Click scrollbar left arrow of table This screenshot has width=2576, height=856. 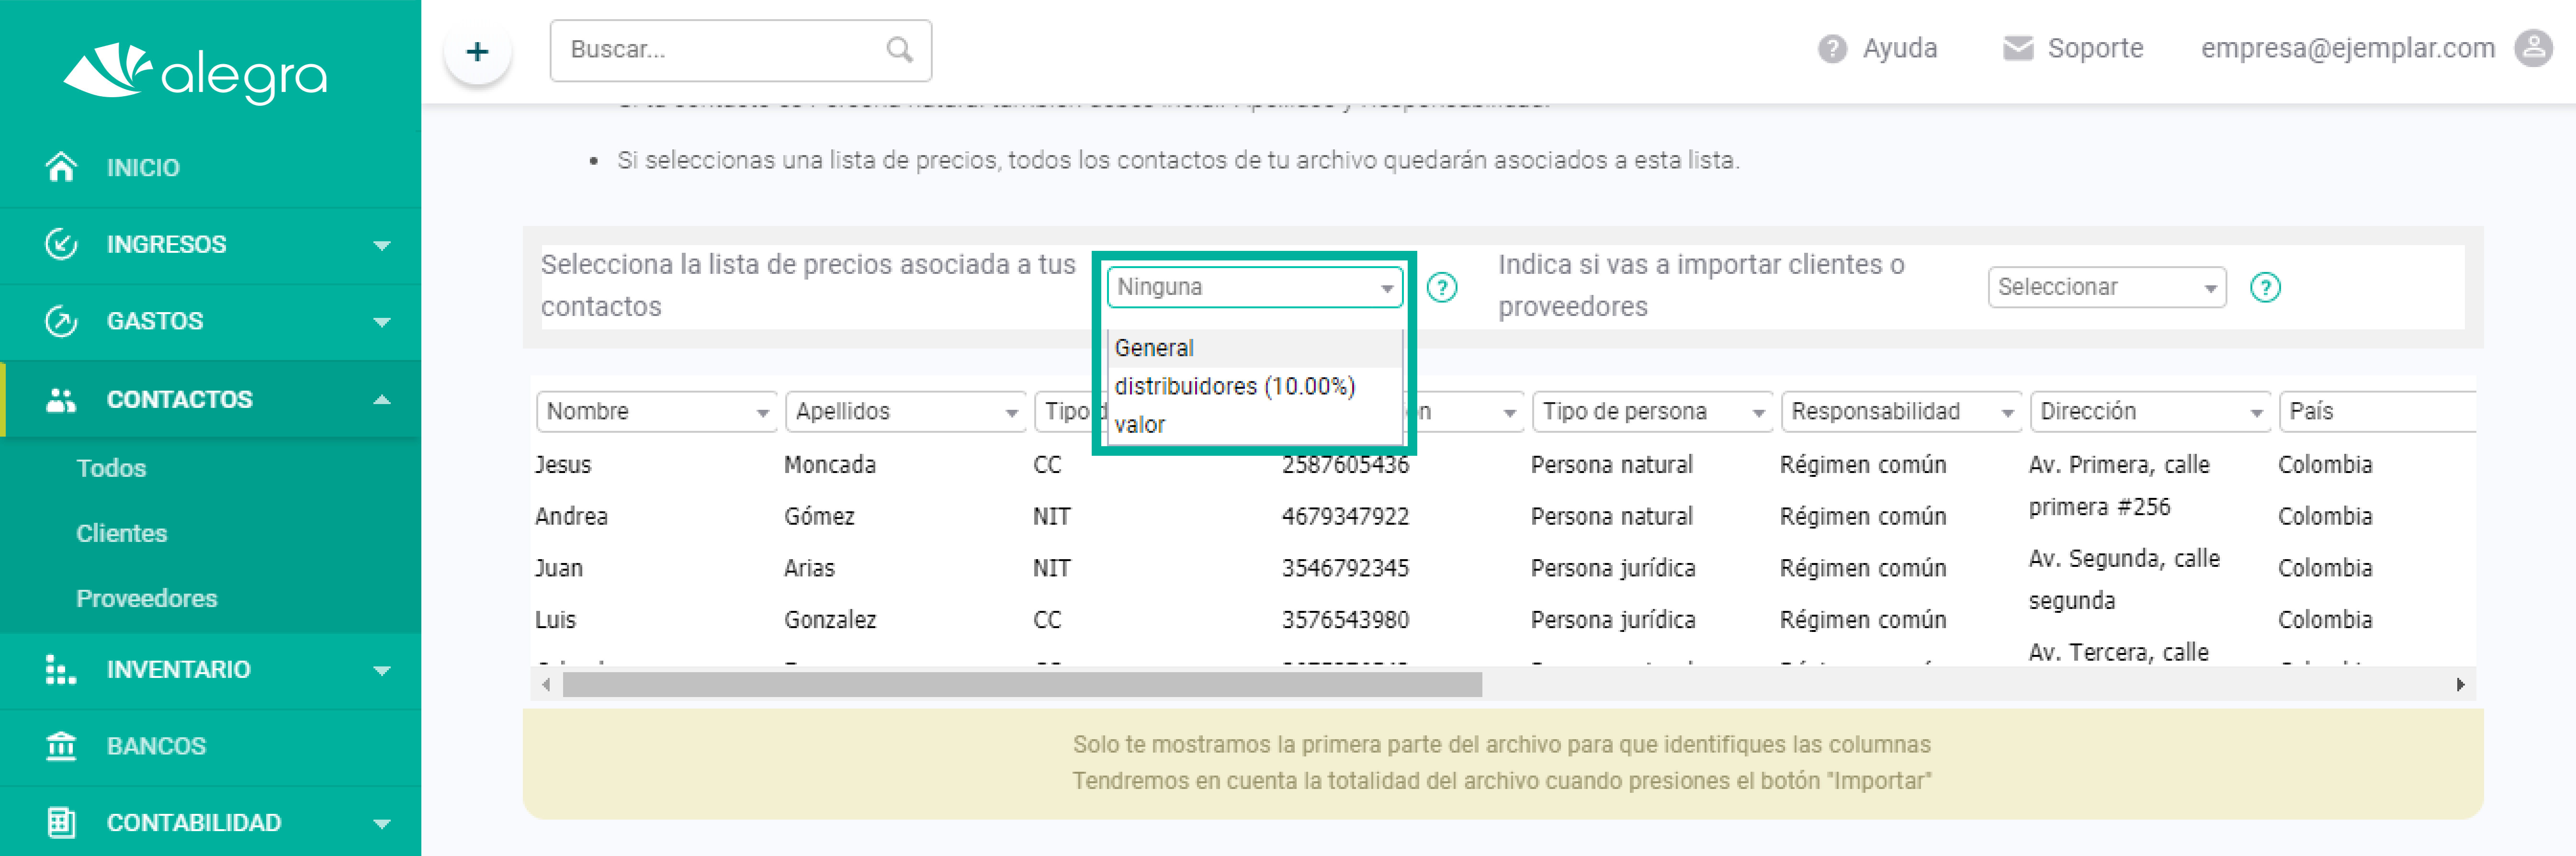point(546,685)
